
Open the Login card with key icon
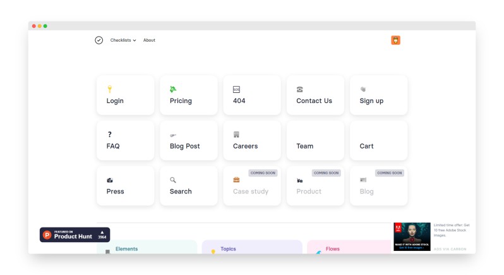tap(125, 95)
